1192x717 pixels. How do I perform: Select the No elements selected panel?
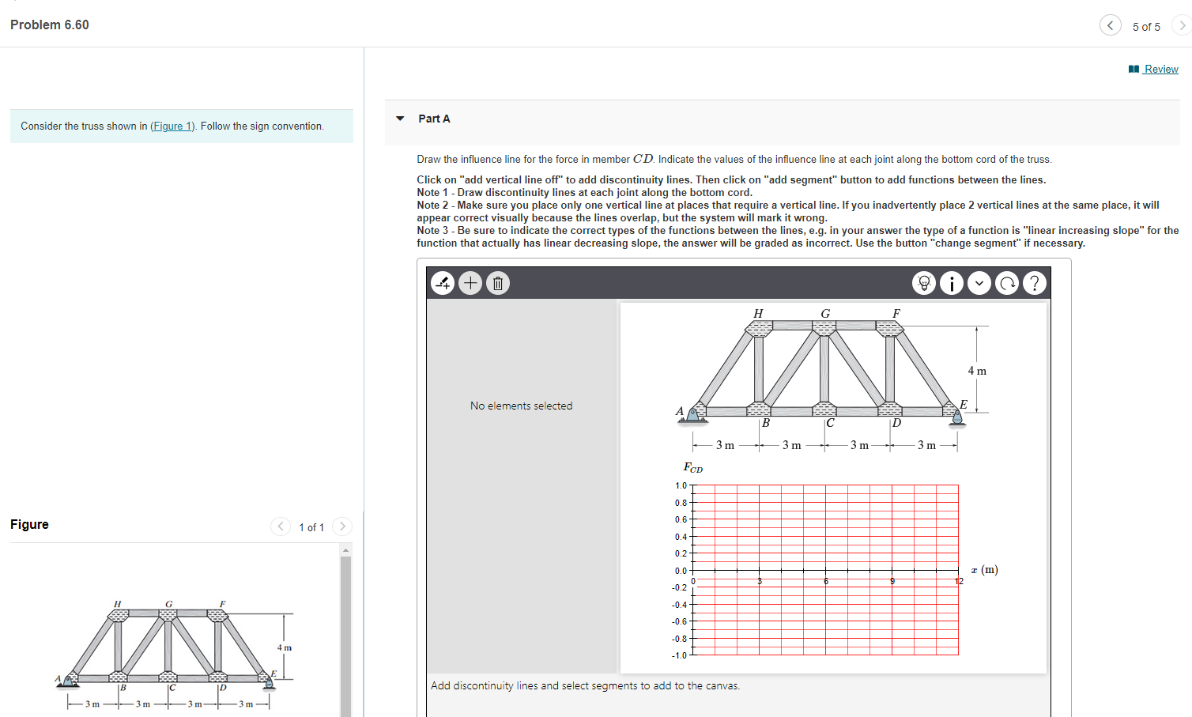pos(521,405)
